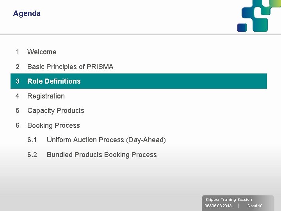Click section number 6.1
Viewport: 281px width, 211px height.
point(32,140)
